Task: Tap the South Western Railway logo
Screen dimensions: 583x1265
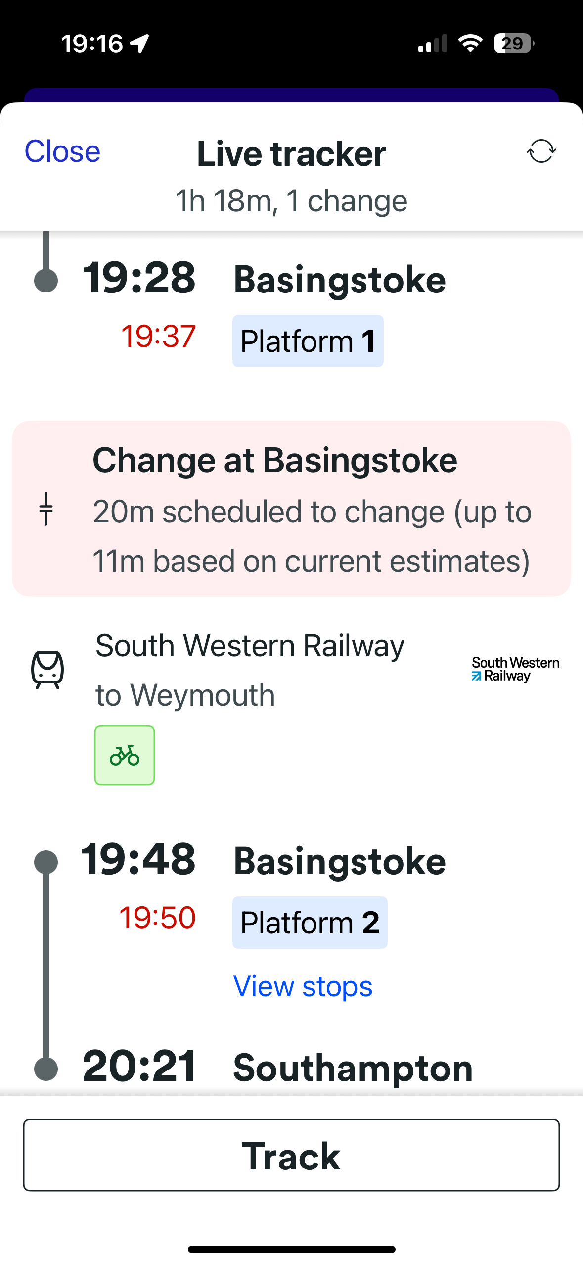Action: click(515, 669)
